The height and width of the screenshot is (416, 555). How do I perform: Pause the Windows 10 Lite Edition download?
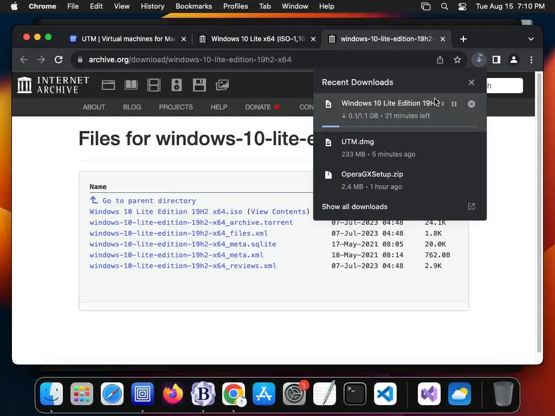click(454, 104)
